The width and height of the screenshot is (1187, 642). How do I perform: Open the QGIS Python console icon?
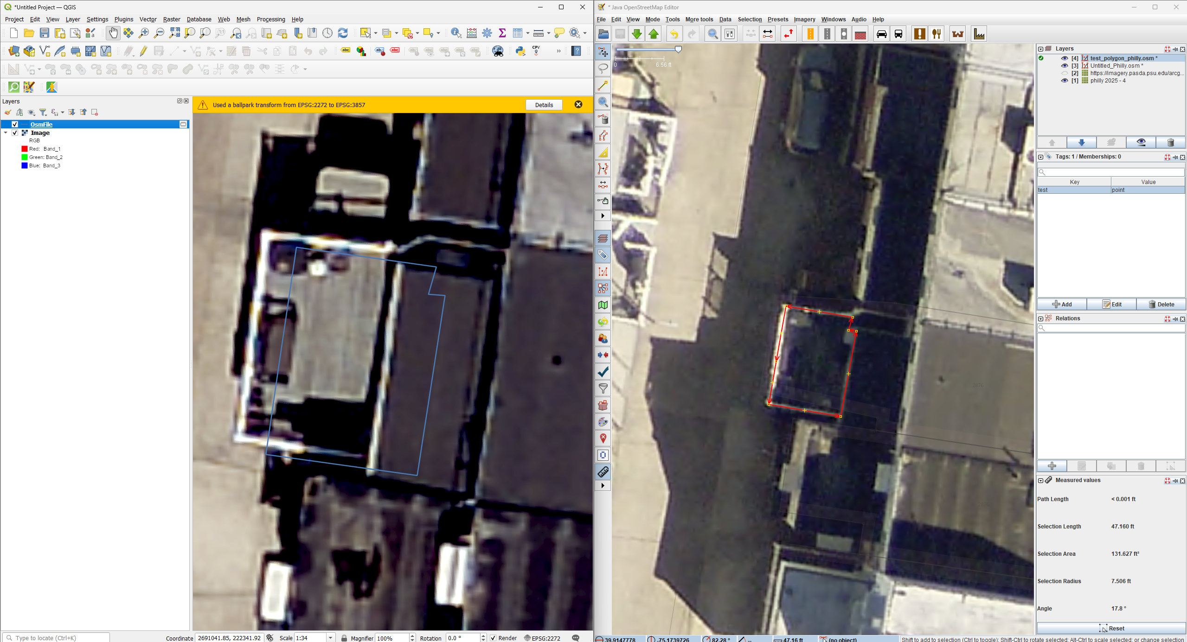pos(520,51)
